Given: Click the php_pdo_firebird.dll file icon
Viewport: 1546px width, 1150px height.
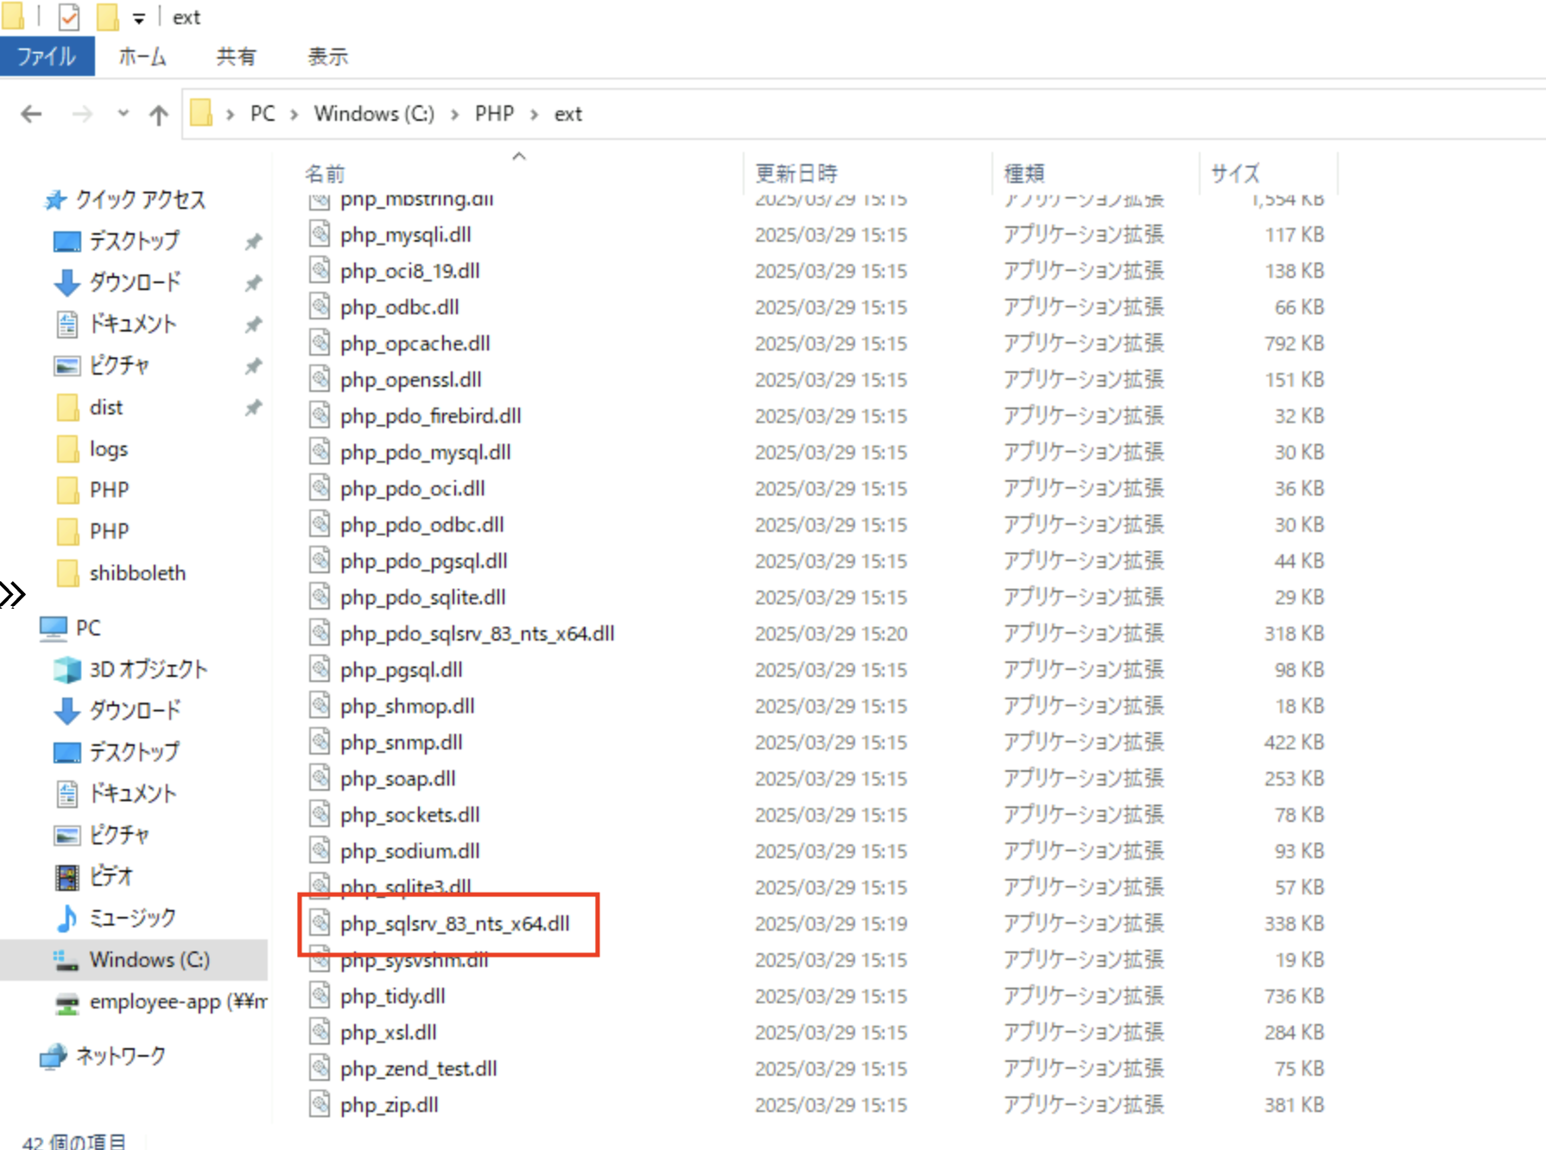Looking at the screenshot, I should coord(320,415).
